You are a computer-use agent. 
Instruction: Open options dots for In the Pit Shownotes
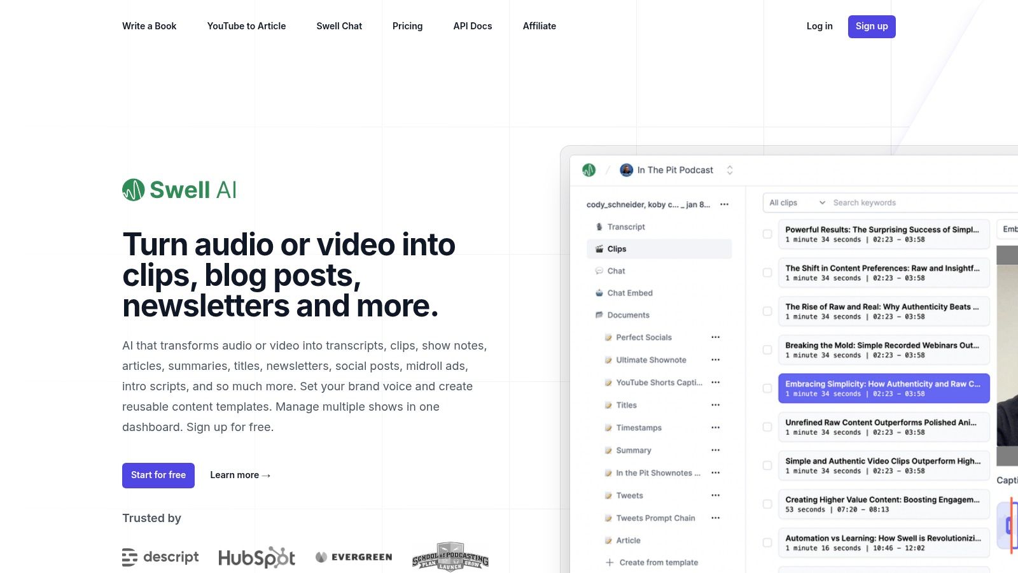click(x=716, y=473)
